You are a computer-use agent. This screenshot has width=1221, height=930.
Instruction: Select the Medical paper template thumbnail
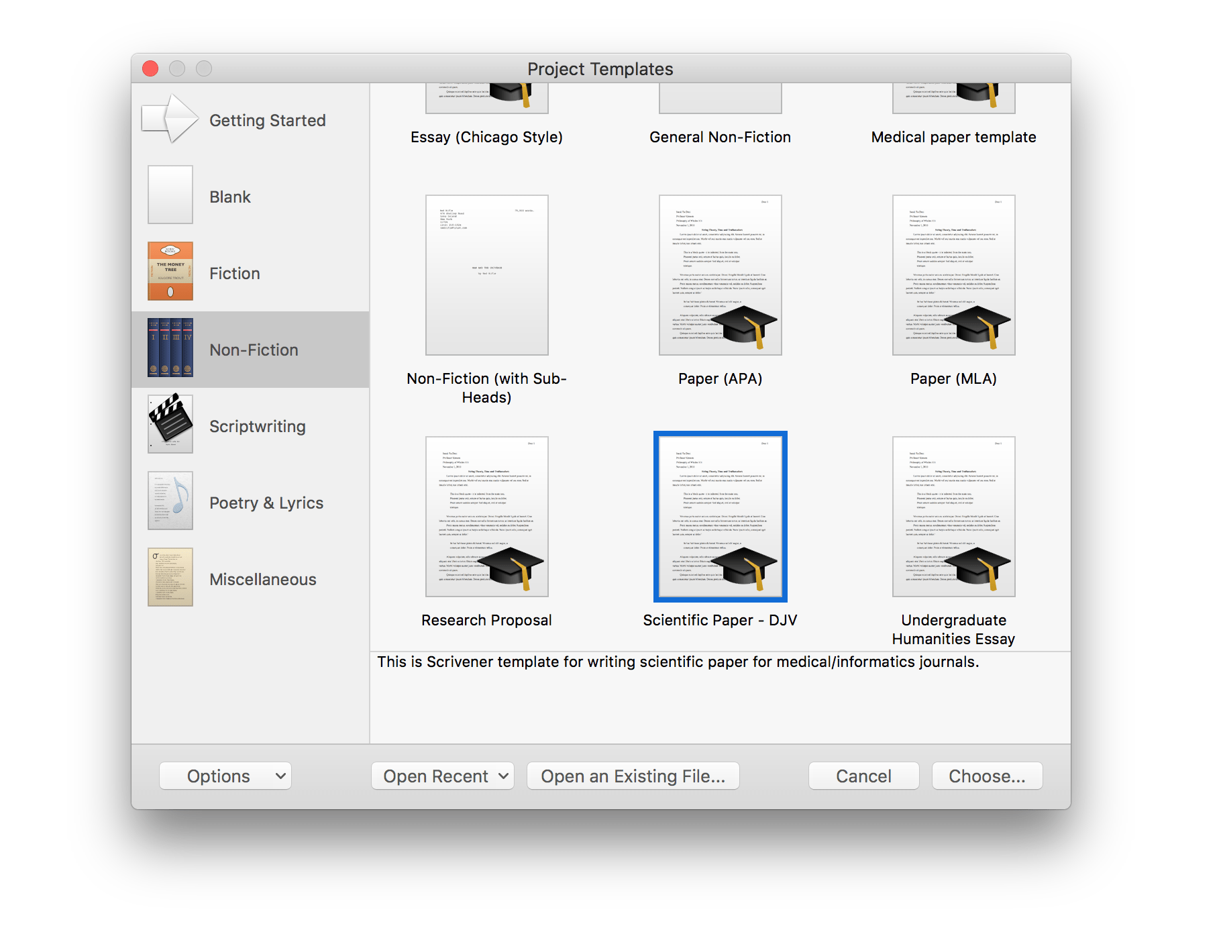click(x=954, y=99)
